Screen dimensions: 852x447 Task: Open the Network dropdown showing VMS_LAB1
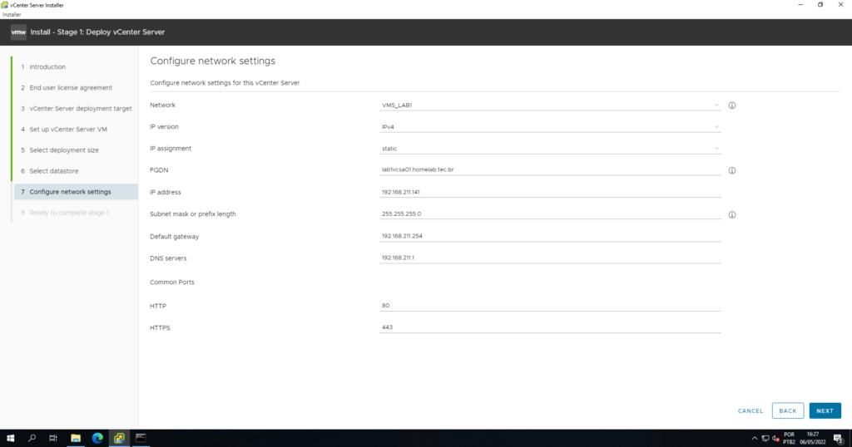550,106
